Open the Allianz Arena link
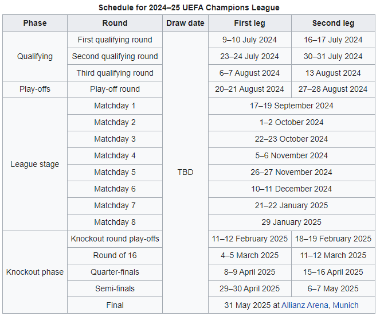Image resolution: width=380 pixels, height=316 pixels. pos(304,305)
